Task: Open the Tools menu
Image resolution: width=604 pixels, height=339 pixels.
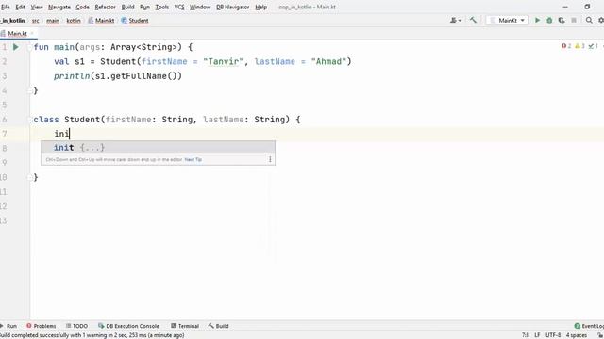Action: click(161, 7)
